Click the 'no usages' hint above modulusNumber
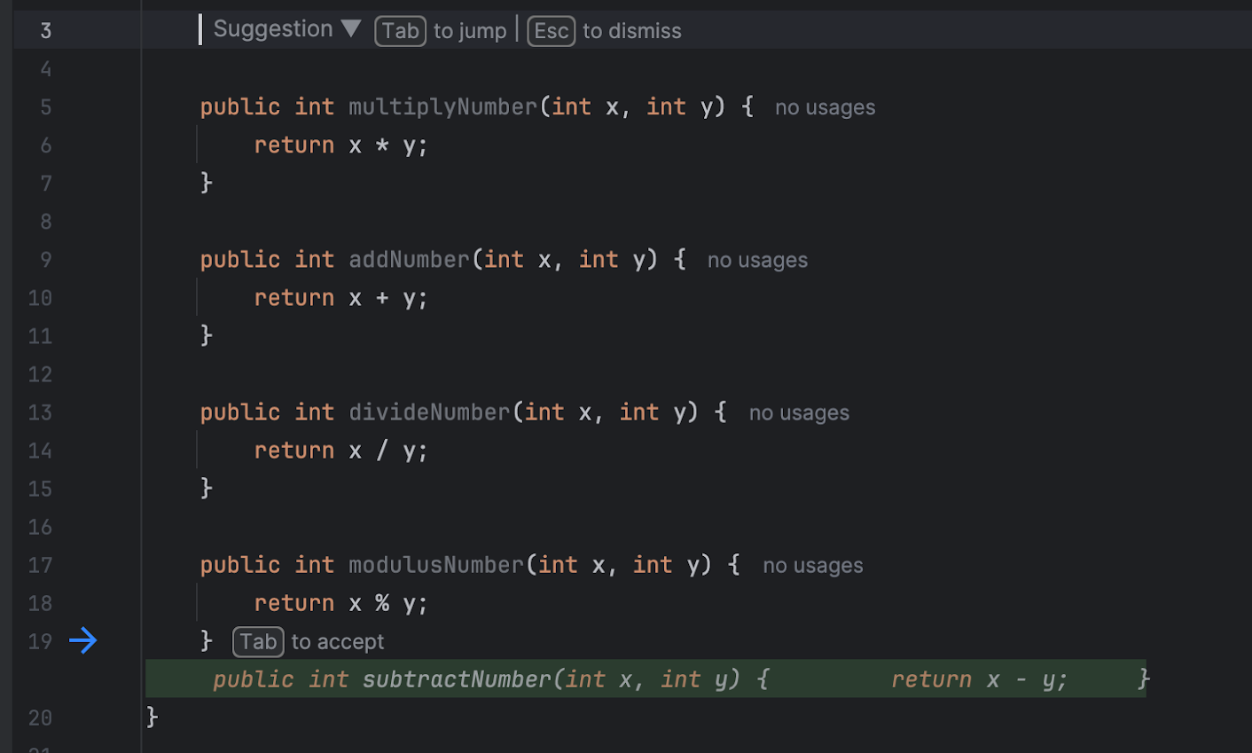 click(812, 565)
